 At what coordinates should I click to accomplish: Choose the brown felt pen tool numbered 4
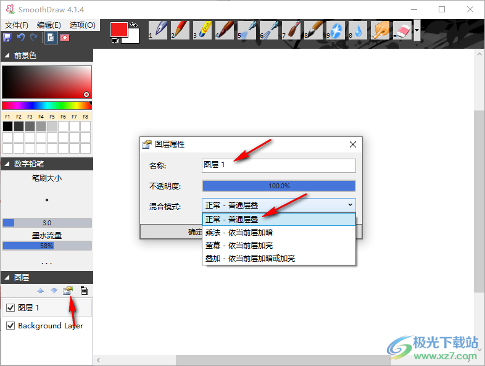pos(225,30)
